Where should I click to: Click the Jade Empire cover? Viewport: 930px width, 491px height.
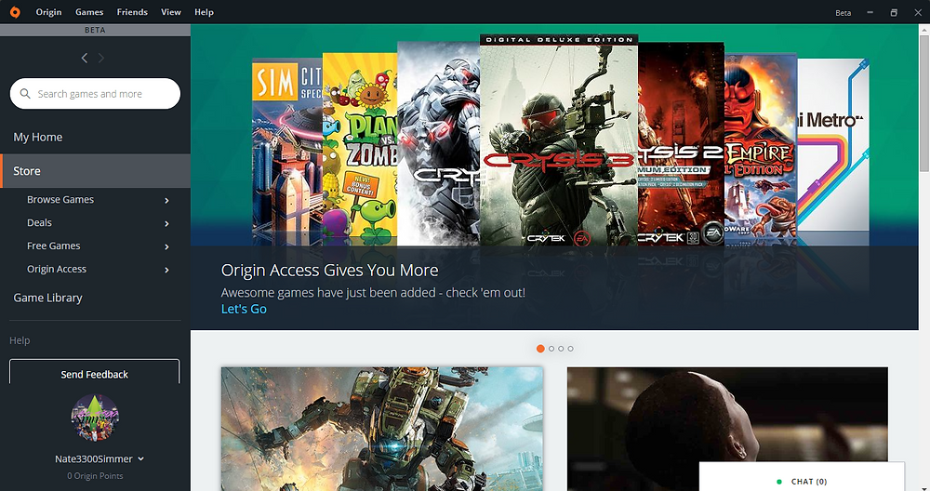pyautogui.click(x=761, y=149)
